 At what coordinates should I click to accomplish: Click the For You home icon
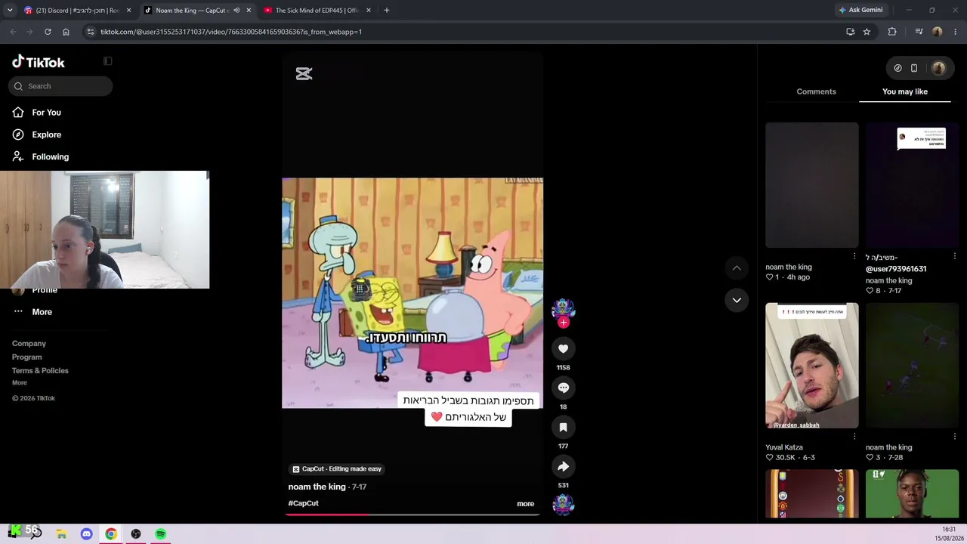(18, 113)
